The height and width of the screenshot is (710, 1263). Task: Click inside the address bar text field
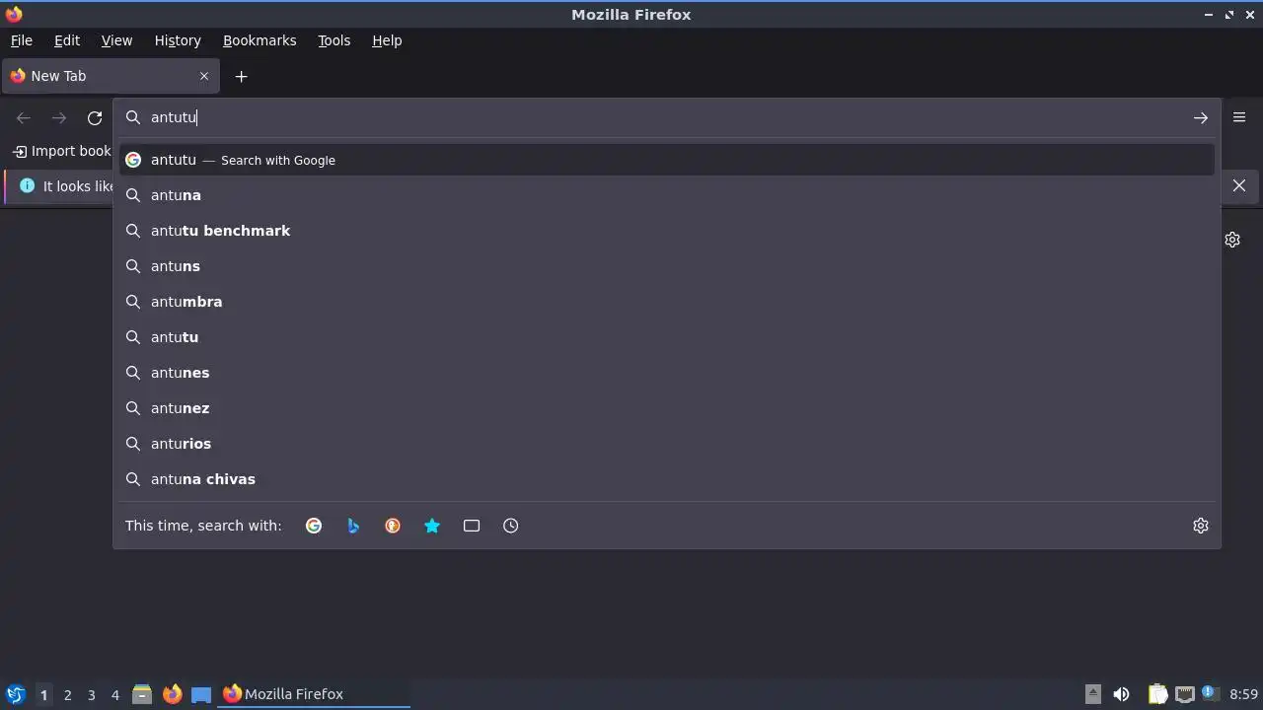click(x=666, y=117)
